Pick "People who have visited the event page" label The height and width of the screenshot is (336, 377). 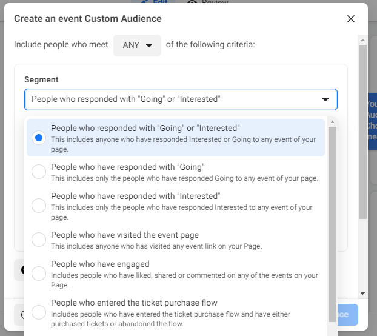(x=125, y=235)
